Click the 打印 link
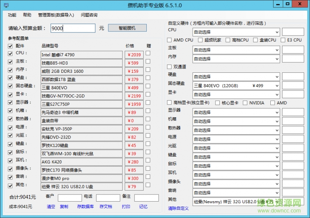The image size is (310, 218). [126, 207]
